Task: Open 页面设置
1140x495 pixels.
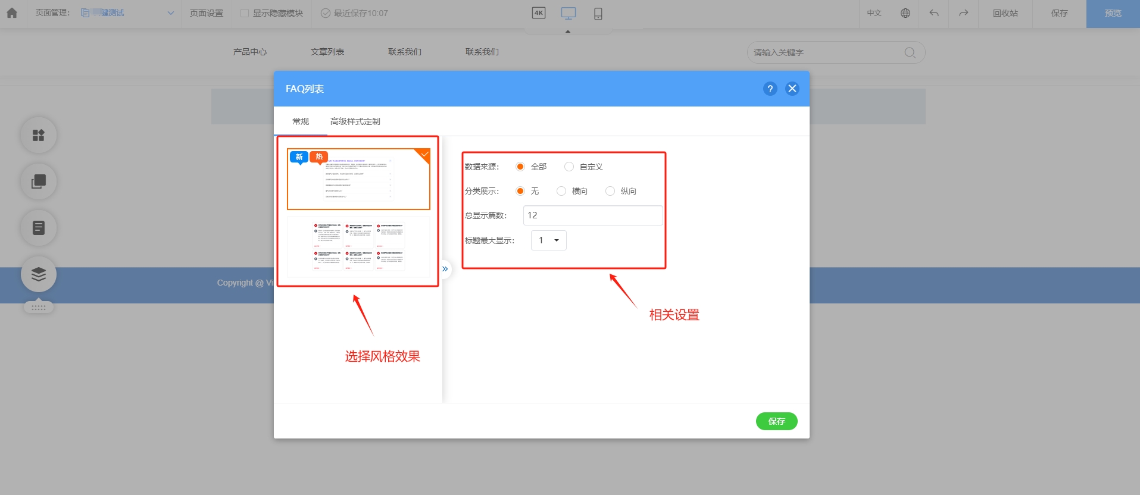Action: point(207,13)
